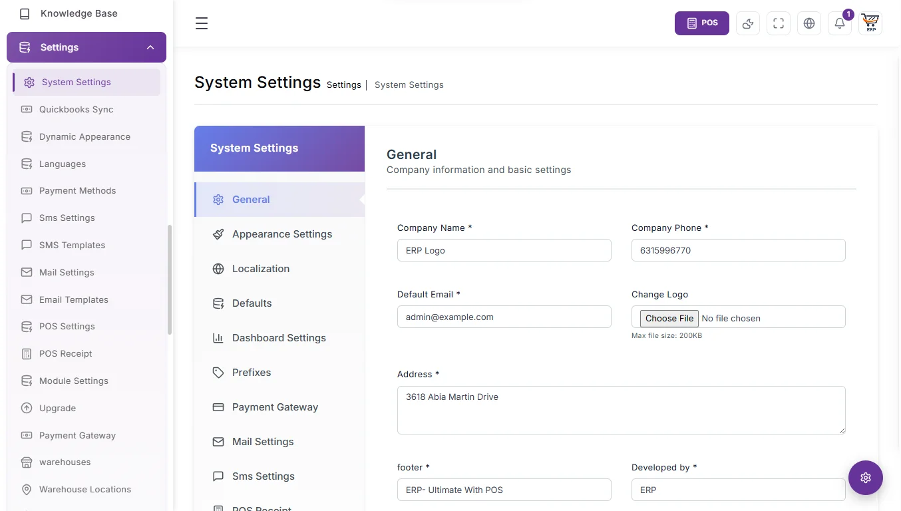Open POS Settings in sidebar
This screenshot has height=511, width=901.
point(67,326)
